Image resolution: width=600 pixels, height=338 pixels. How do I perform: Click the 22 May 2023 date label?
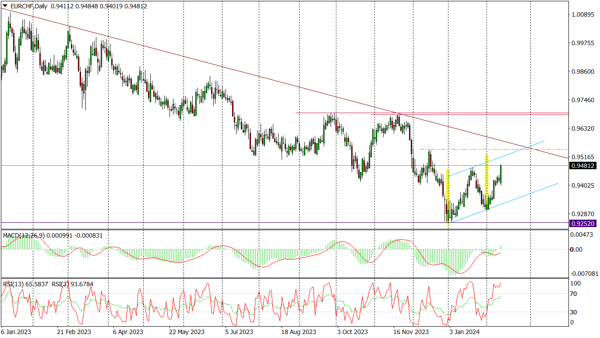tap(187, 332)
